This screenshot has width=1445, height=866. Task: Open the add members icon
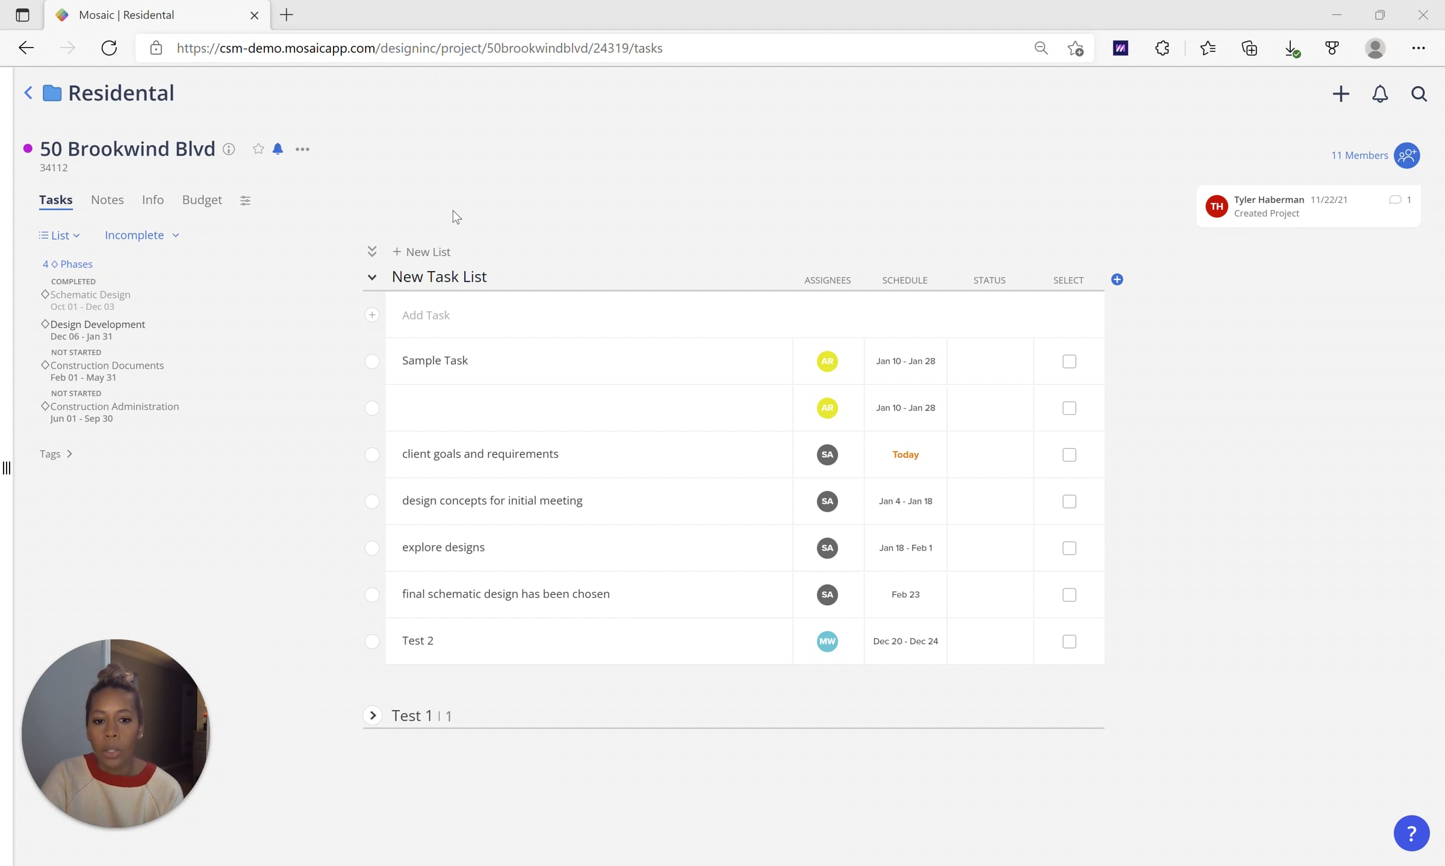pos(1407,155)
